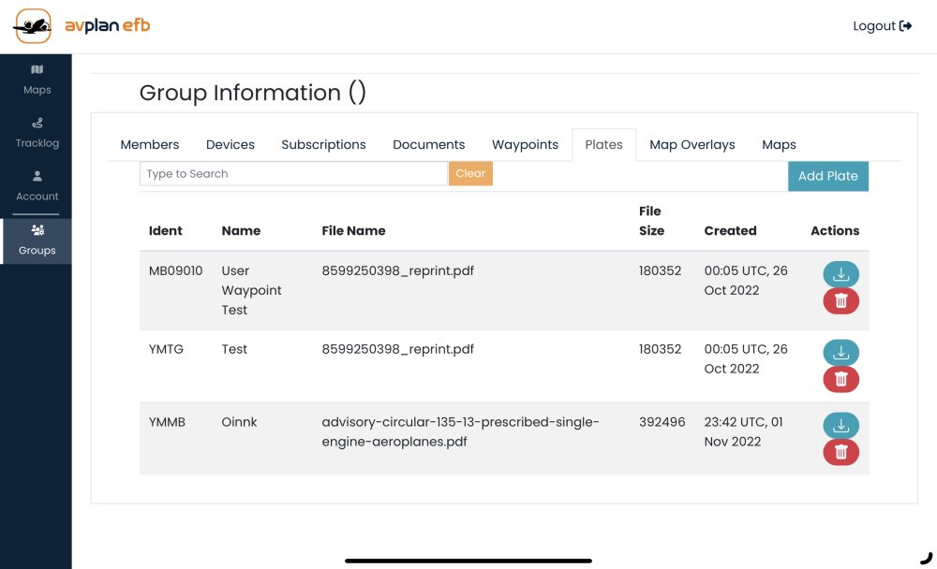Select the Waypoints tab
This screenshot has height=569, width=937.
(x=525, y=145)
